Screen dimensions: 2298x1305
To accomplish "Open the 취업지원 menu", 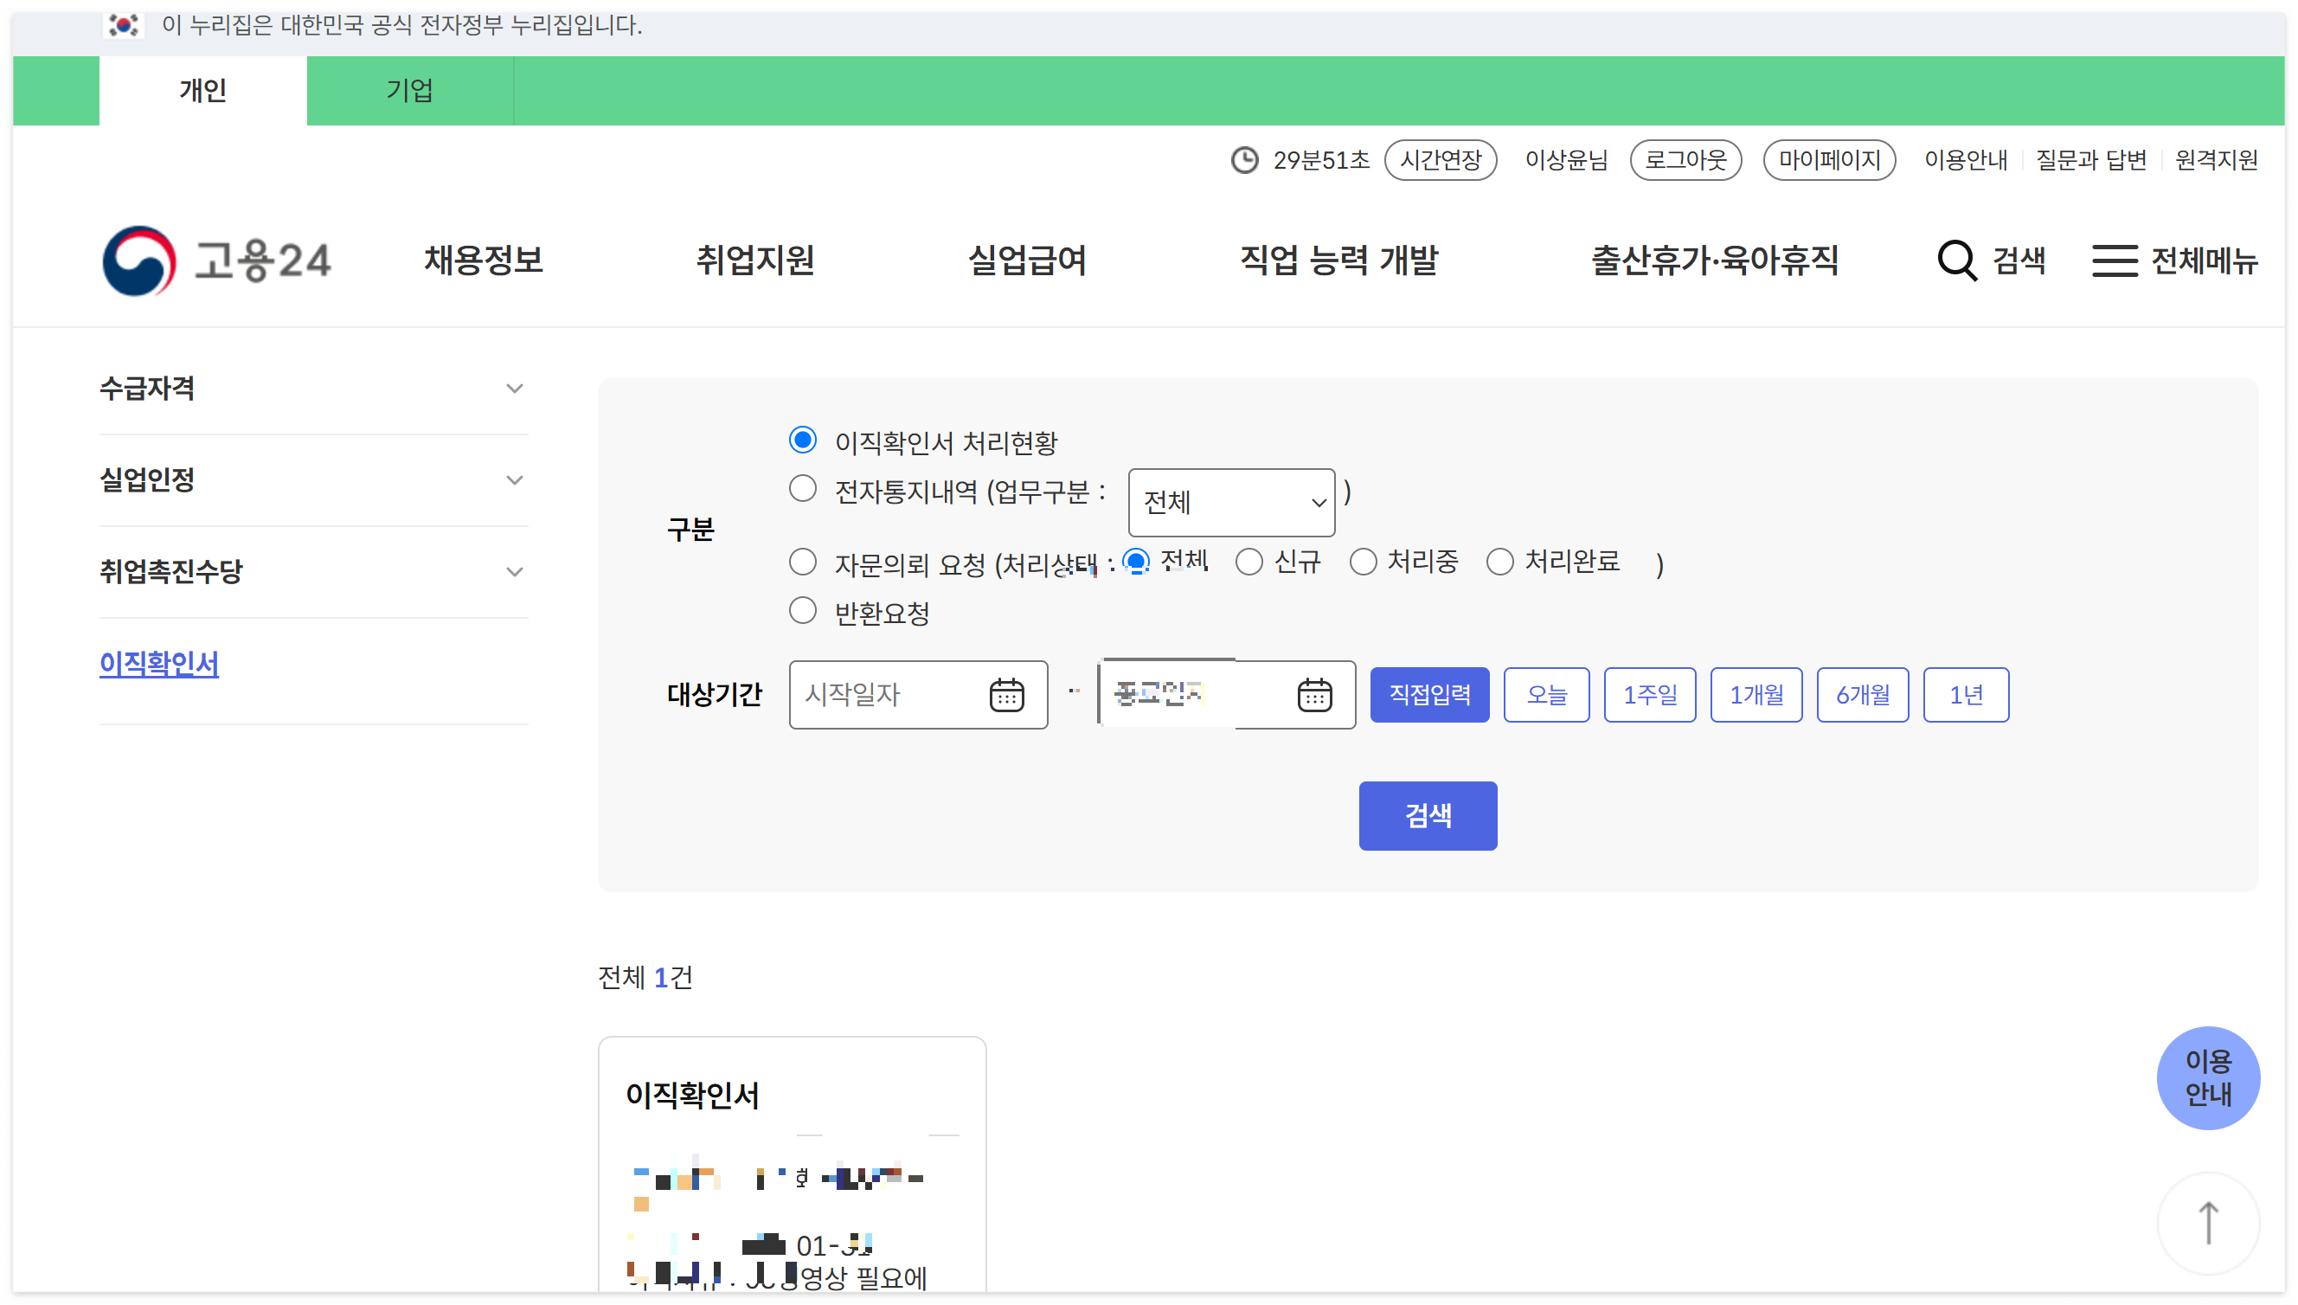I will pyautogui.click(x=755, y=260).
